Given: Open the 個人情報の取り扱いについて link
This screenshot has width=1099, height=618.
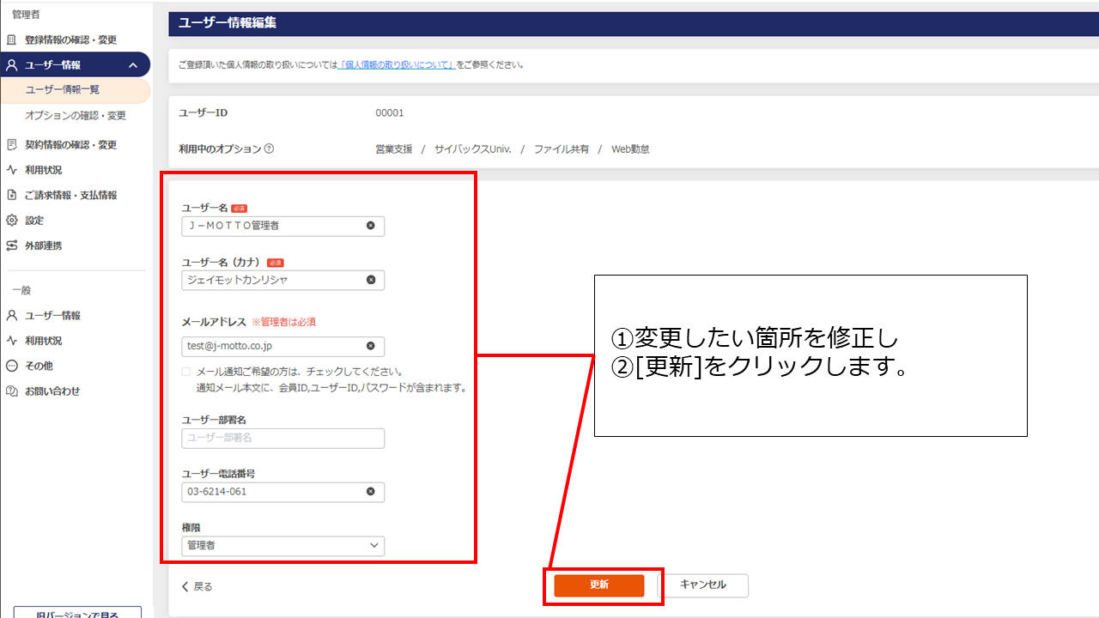Looking at the screenshot, I should pyautogui.click(x=398, y=64).
